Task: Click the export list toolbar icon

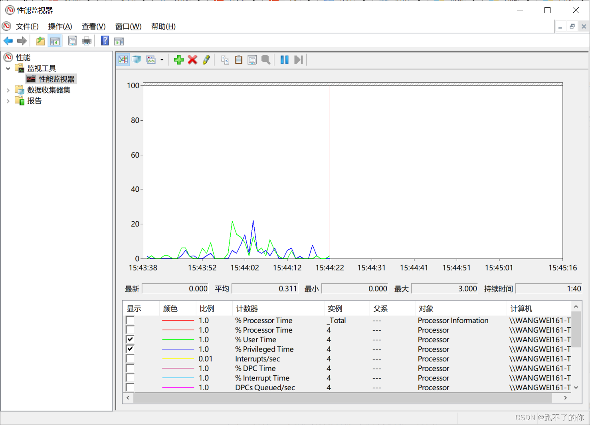Action: click(72, 41)
